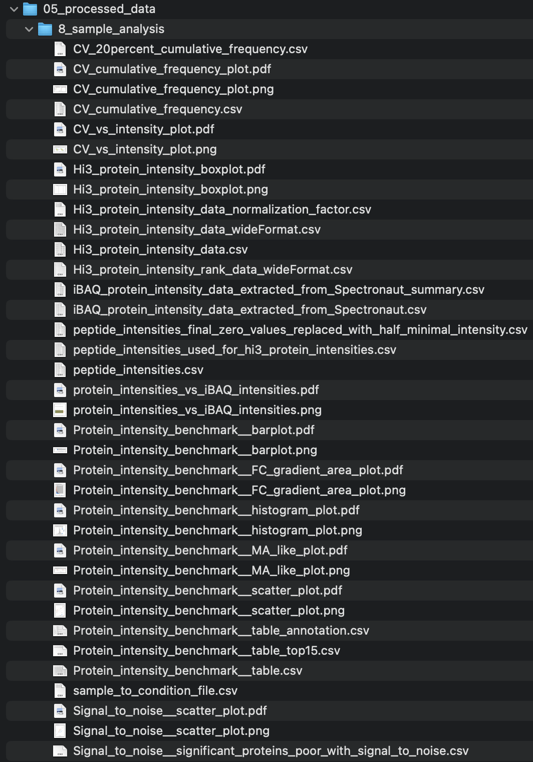Image resolution: width=533 pixels, height=762 pixels.
Task: Click image icon of Protein_intensity_benchmark__histogram_plot.png
Action: coord(60,530)
